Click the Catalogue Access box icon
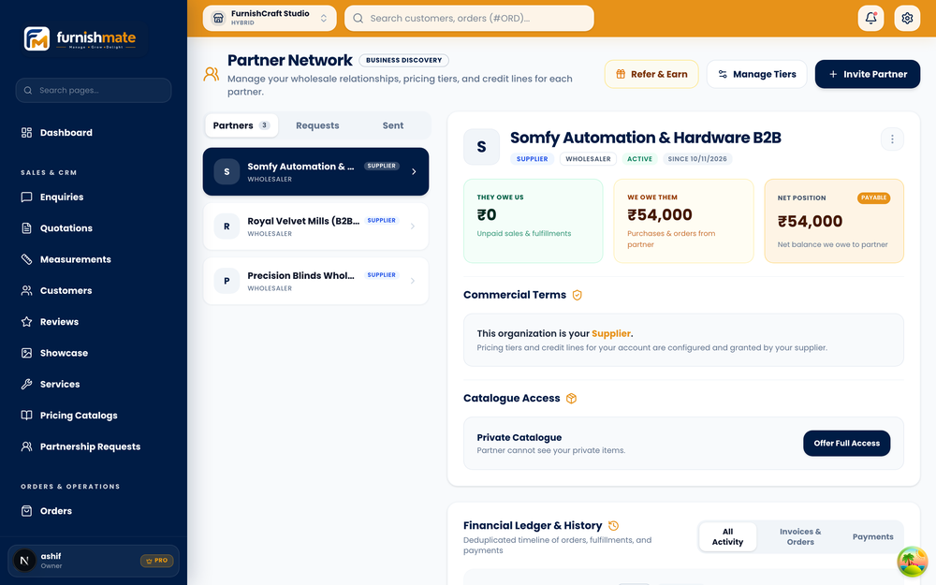Screen dimensions: 936x585 click(x=571, y=398)
